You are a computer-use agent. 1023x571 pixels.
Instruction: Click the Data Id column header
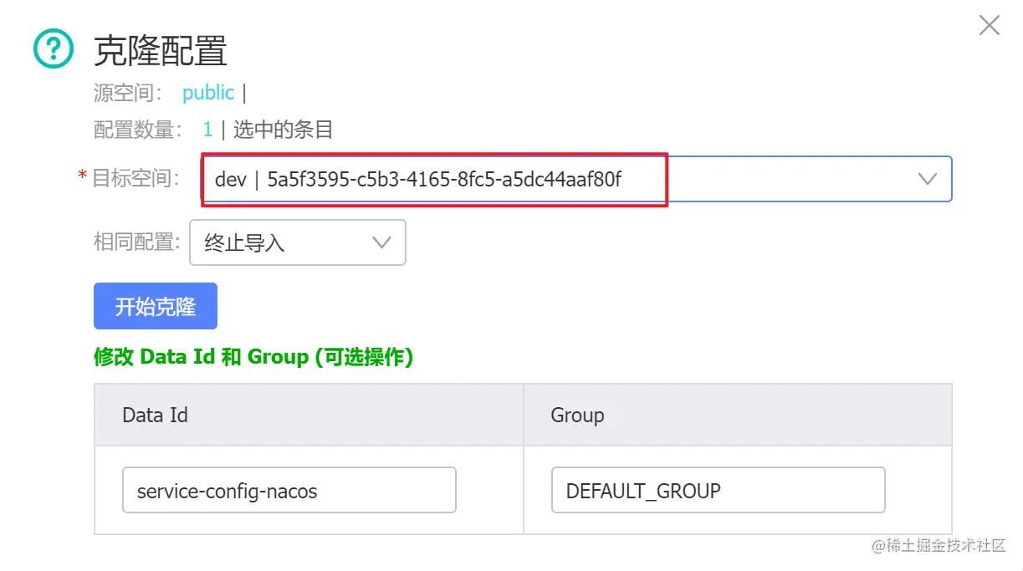click(x=309, y=415)
